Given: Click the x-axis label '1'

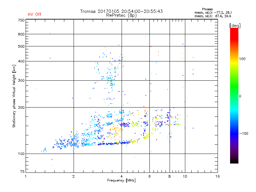Looking at the screenshot, I should 26,176.
